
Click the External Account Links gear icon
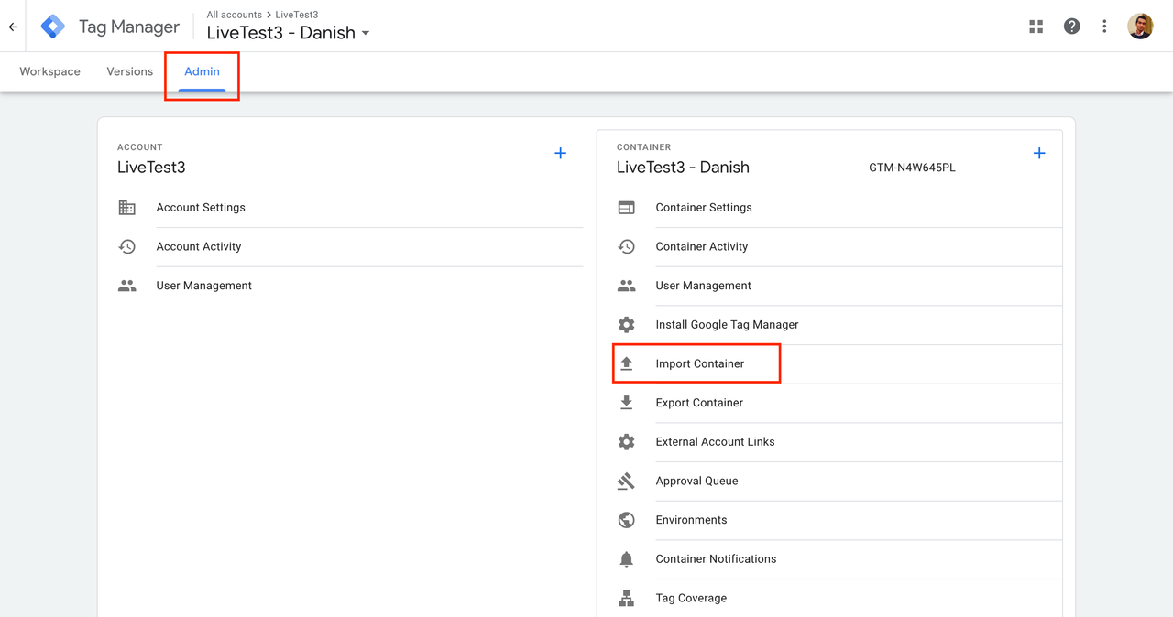(627, 442)
